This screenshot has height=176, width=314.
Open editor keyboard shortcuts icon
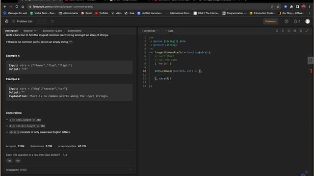coord(295,31)
